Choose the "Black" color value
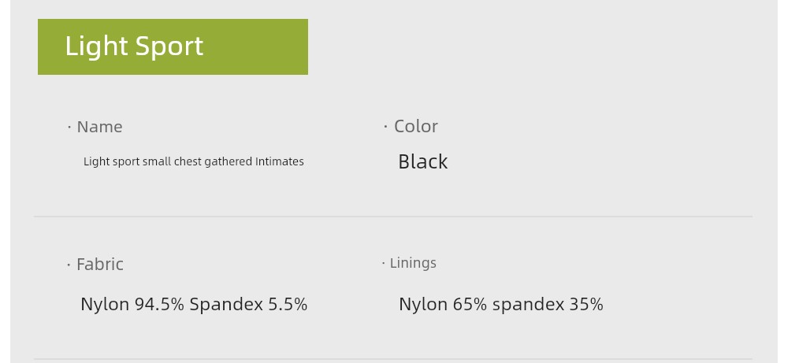 point(422,161)
